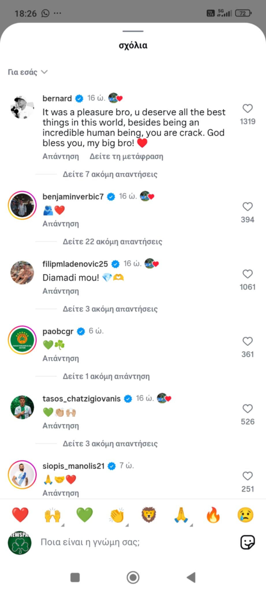This screenshot has height=593, width=266.
Task: Open benjaminverbic7's profile picture
Action: pyautogui.click(x=22, y=205)
